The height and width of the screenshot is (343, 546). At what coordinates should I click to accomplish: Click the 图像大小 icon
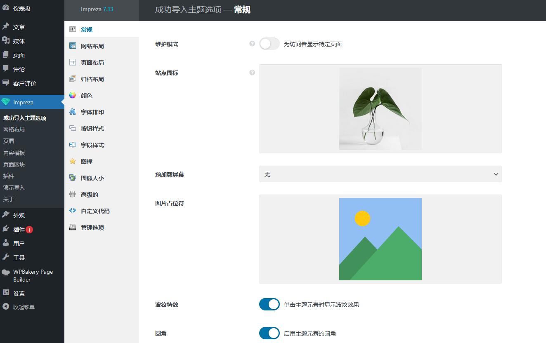click(x=73, y=178)
